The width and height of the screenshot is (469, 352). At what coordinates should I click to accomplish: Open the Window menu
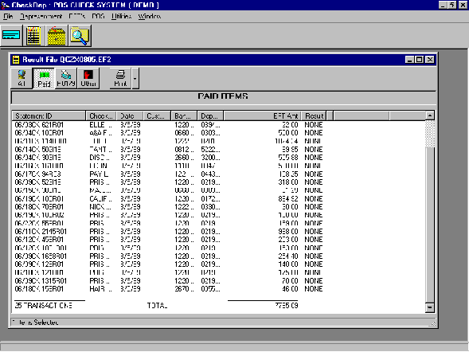pyautogui.click(x=149, y=16)
